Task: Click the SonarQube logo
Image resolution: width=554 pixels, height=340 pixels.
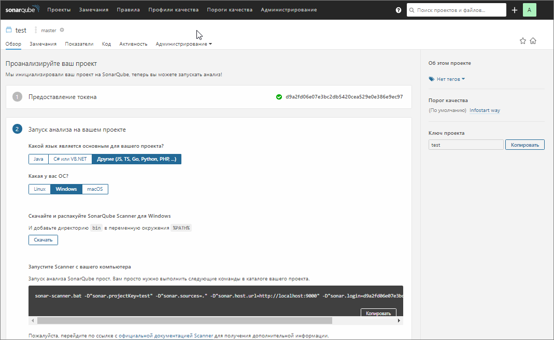Action: [22, 10]
